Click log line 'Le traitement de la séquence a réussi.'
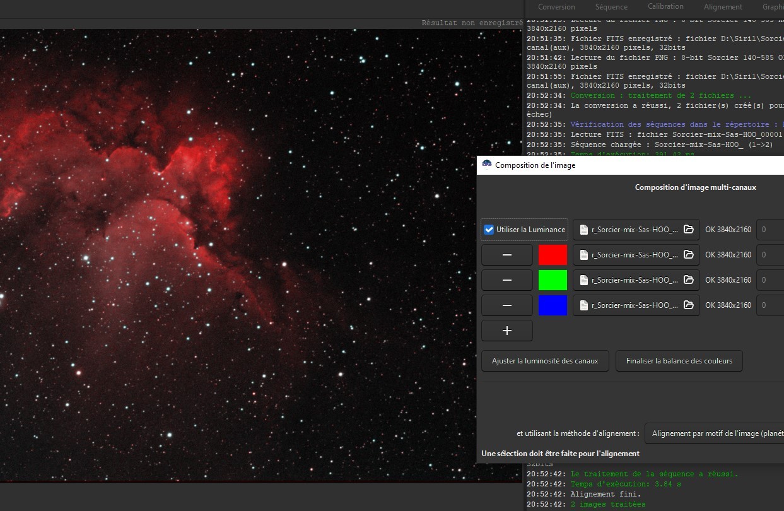This screenshot has width=784, height=511. (x=632, y=474)
